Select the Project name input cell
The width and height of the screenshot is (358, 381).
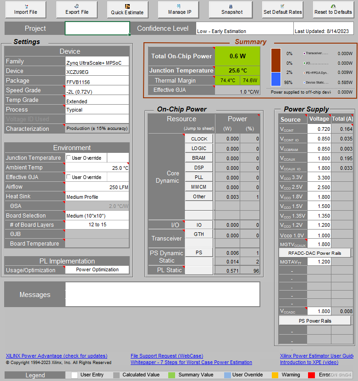[97, 28]
